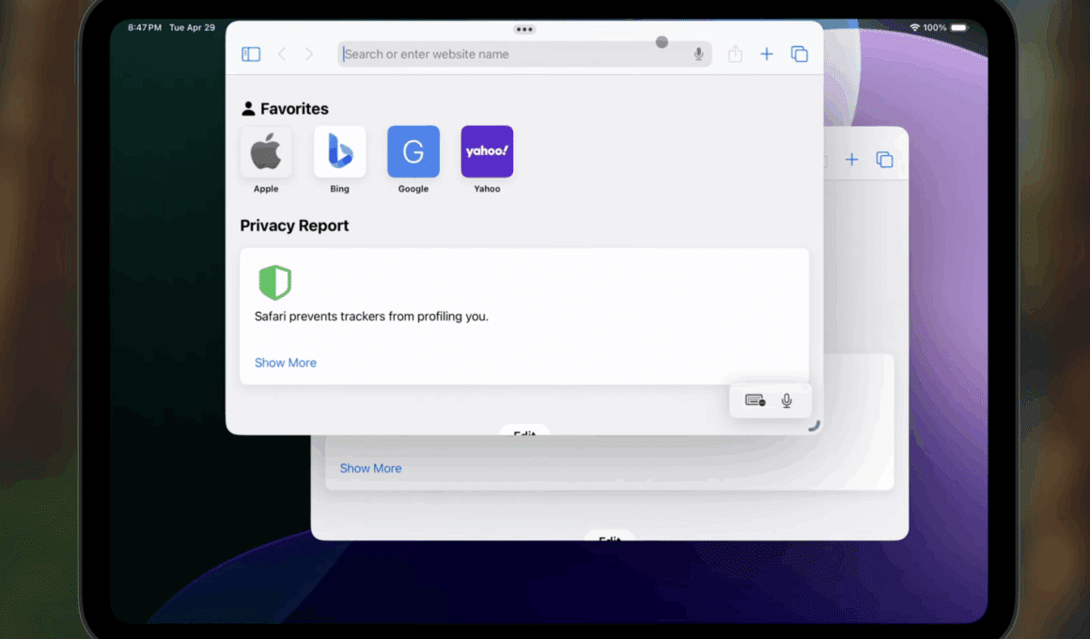Click the Favorites heading
Screen dimensions: 1090x639
tap(294, 108)
